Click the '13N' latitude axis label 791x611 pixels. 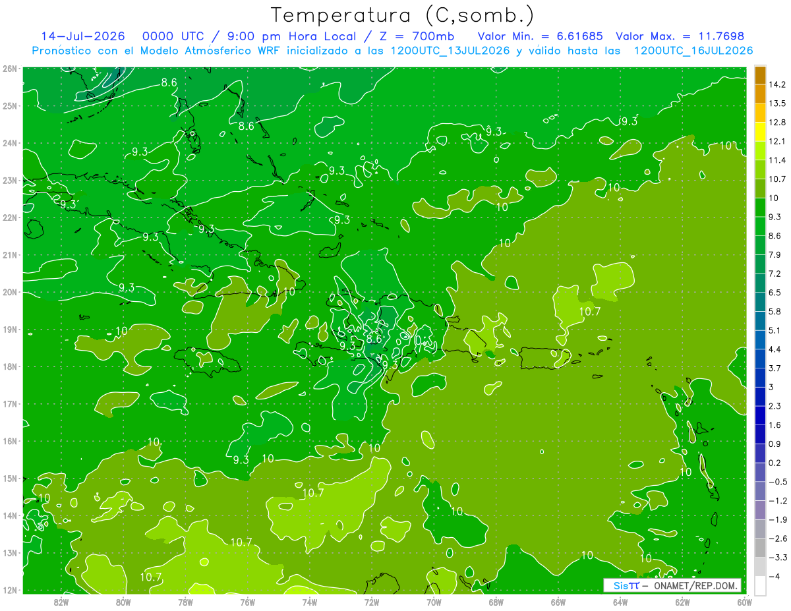pyautogui.click(x=9, y=553)
